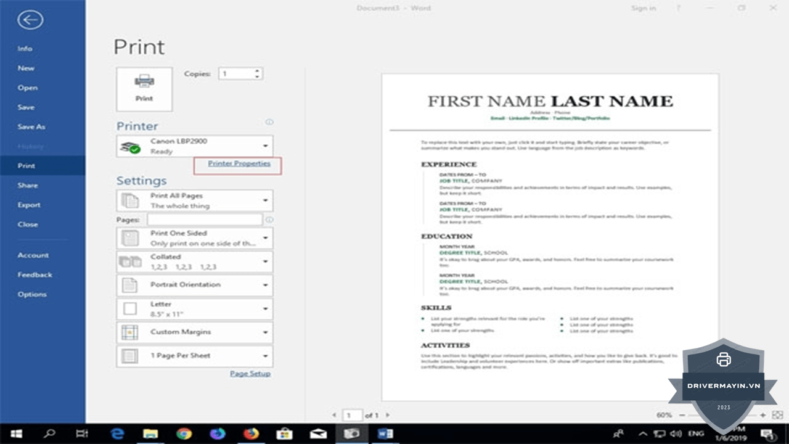Open the Printer Properties link
Viewport: 789px width, 444px height.
tap(239, 163)
